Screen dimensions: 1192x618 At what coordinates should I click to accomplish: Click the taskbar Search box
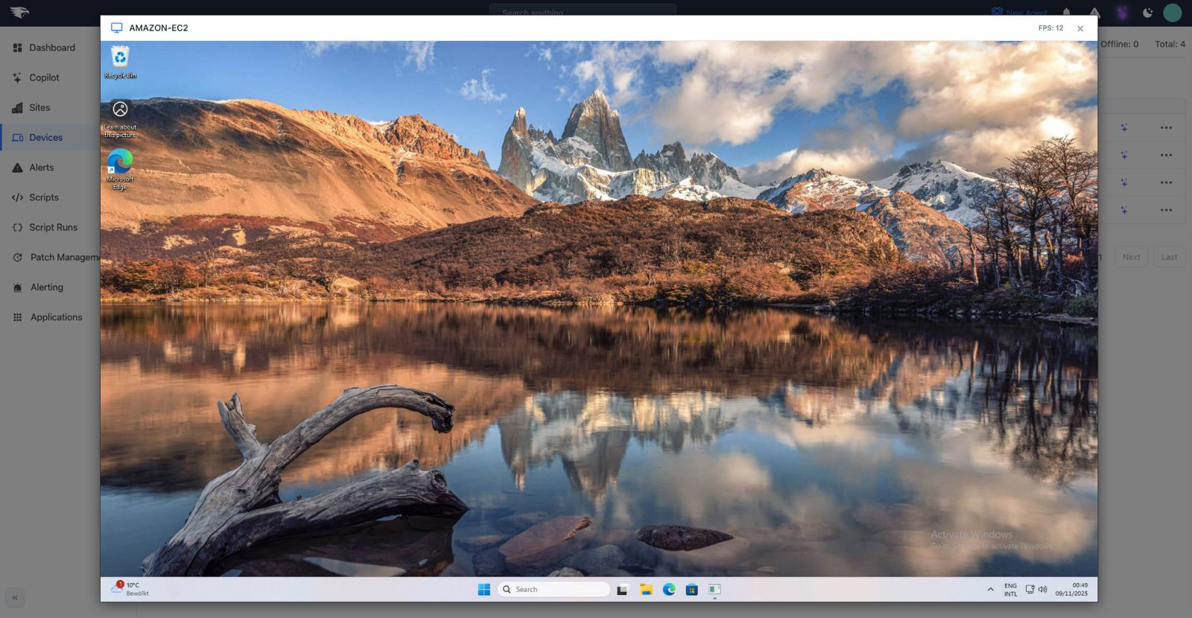pyautogui.click(x=554, y=590)
